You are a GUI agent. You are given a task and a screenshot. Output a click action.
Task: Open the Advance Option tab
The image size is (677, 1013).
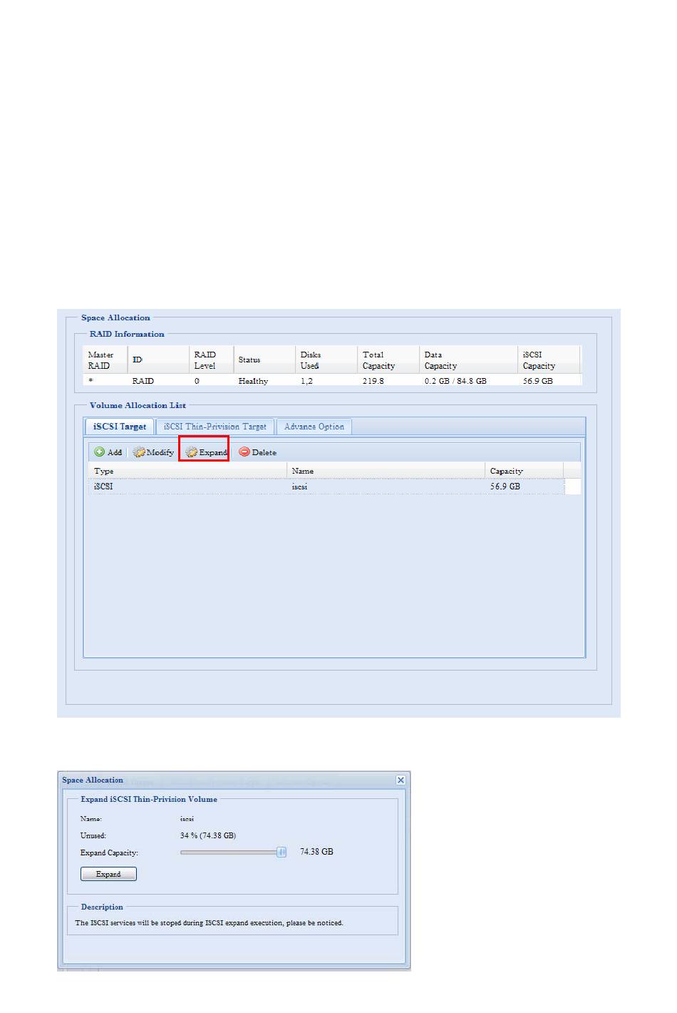pos(314,427)
